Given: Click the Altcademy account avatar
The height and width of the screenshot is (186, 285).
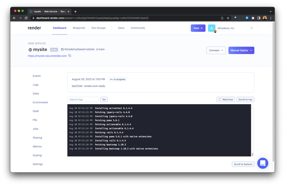Looking at the screenshot, I should tap(212, 28).
